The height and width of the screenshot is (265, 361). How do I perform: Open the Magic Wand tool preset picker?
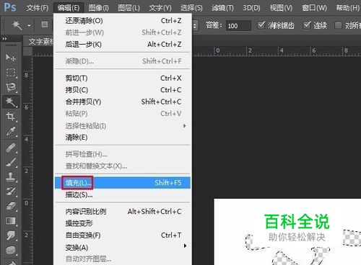coord(29,25)
